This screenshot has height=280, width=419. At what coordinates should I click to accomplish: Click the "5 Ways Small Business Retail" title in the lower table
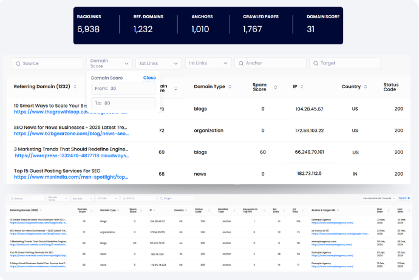point(38,263)
